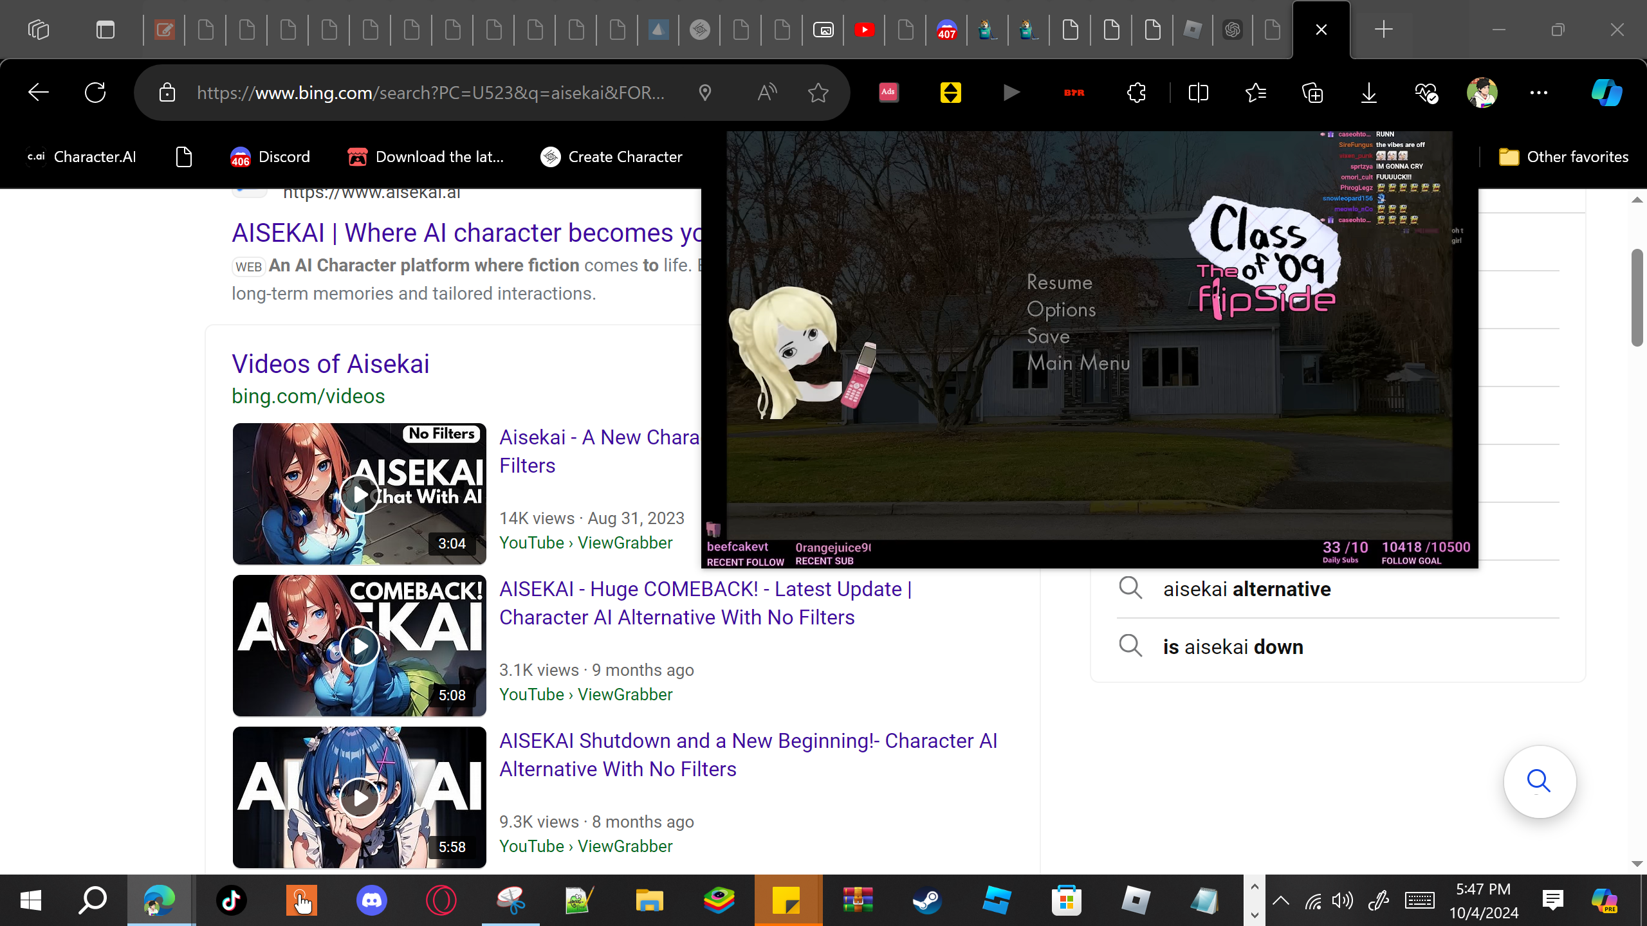Viewport: 1647px width, 926px height.
Task: Open the BTR extension icon
Action: pyautogui.click(x=1074, y=93)
